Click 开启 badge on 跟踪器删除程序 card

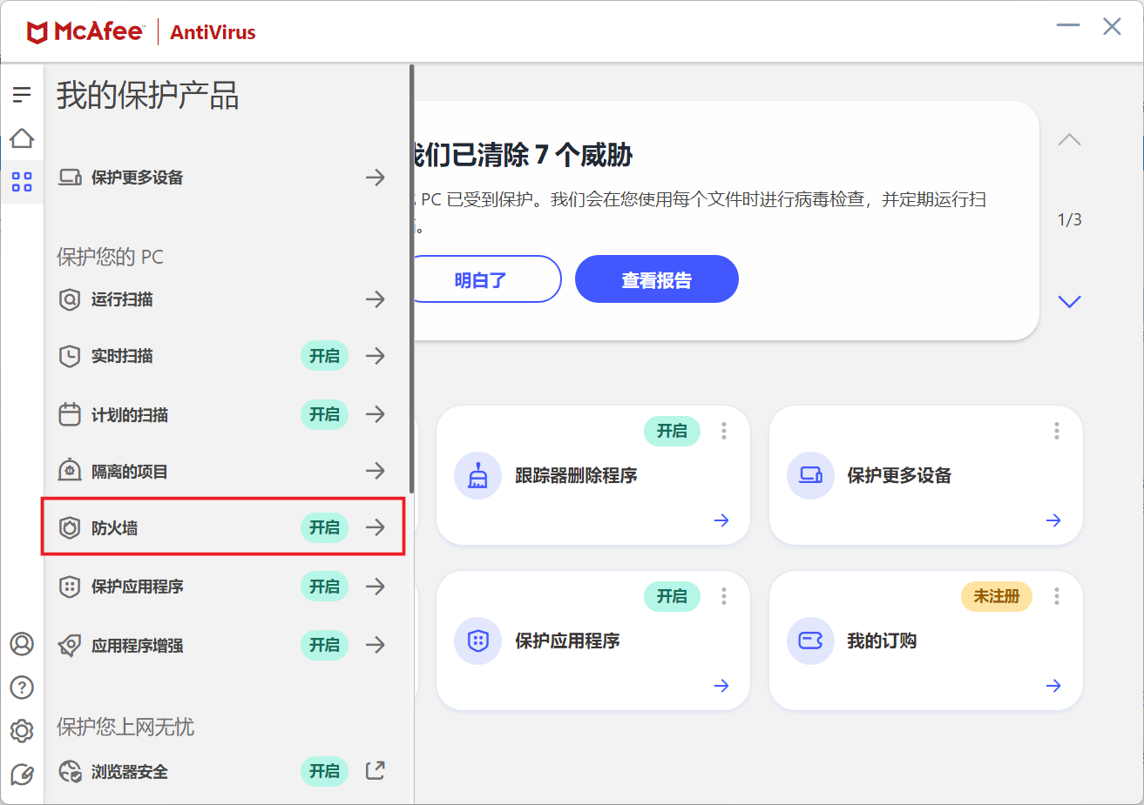coord(672,431)
